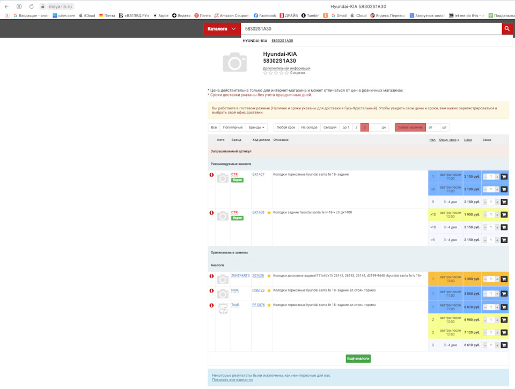Expand the "Каталоги" dropdown
Viewport: 515px width, 389px height.
click(x=222, y=29)
